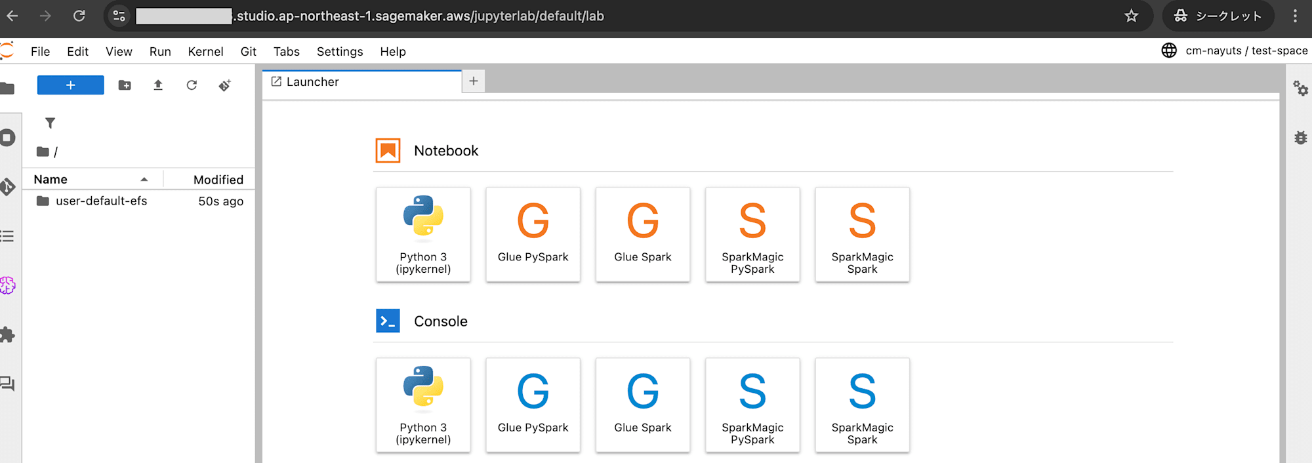Create a new folder in file browser
The image size is (1312, 463).
pos(125,85)
